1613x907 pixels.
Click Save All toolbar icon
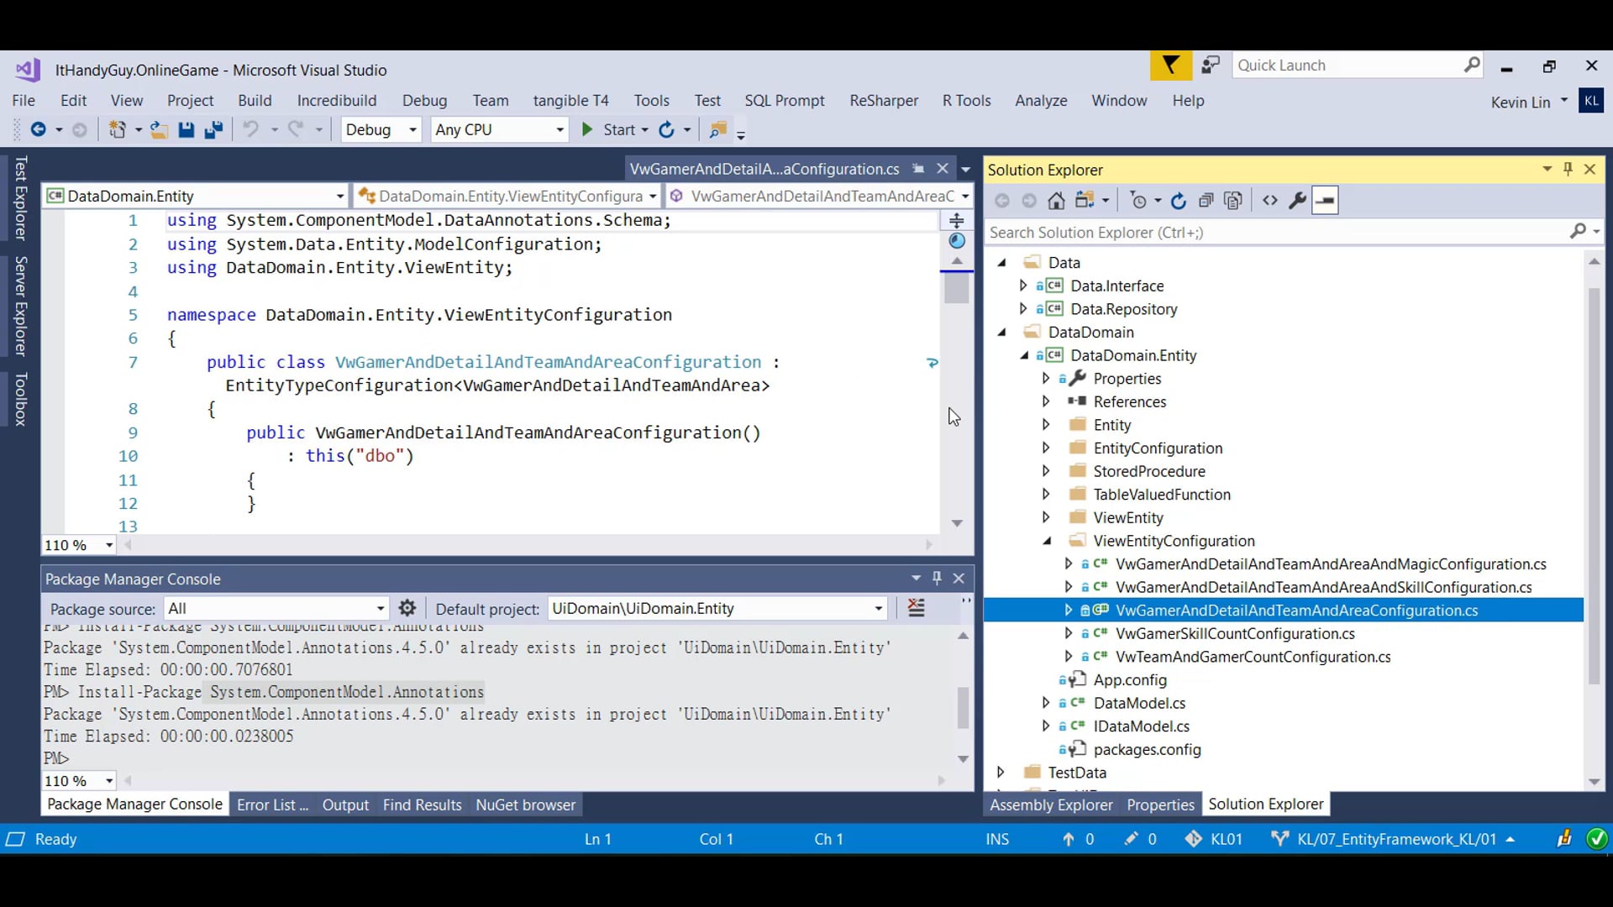213,129
